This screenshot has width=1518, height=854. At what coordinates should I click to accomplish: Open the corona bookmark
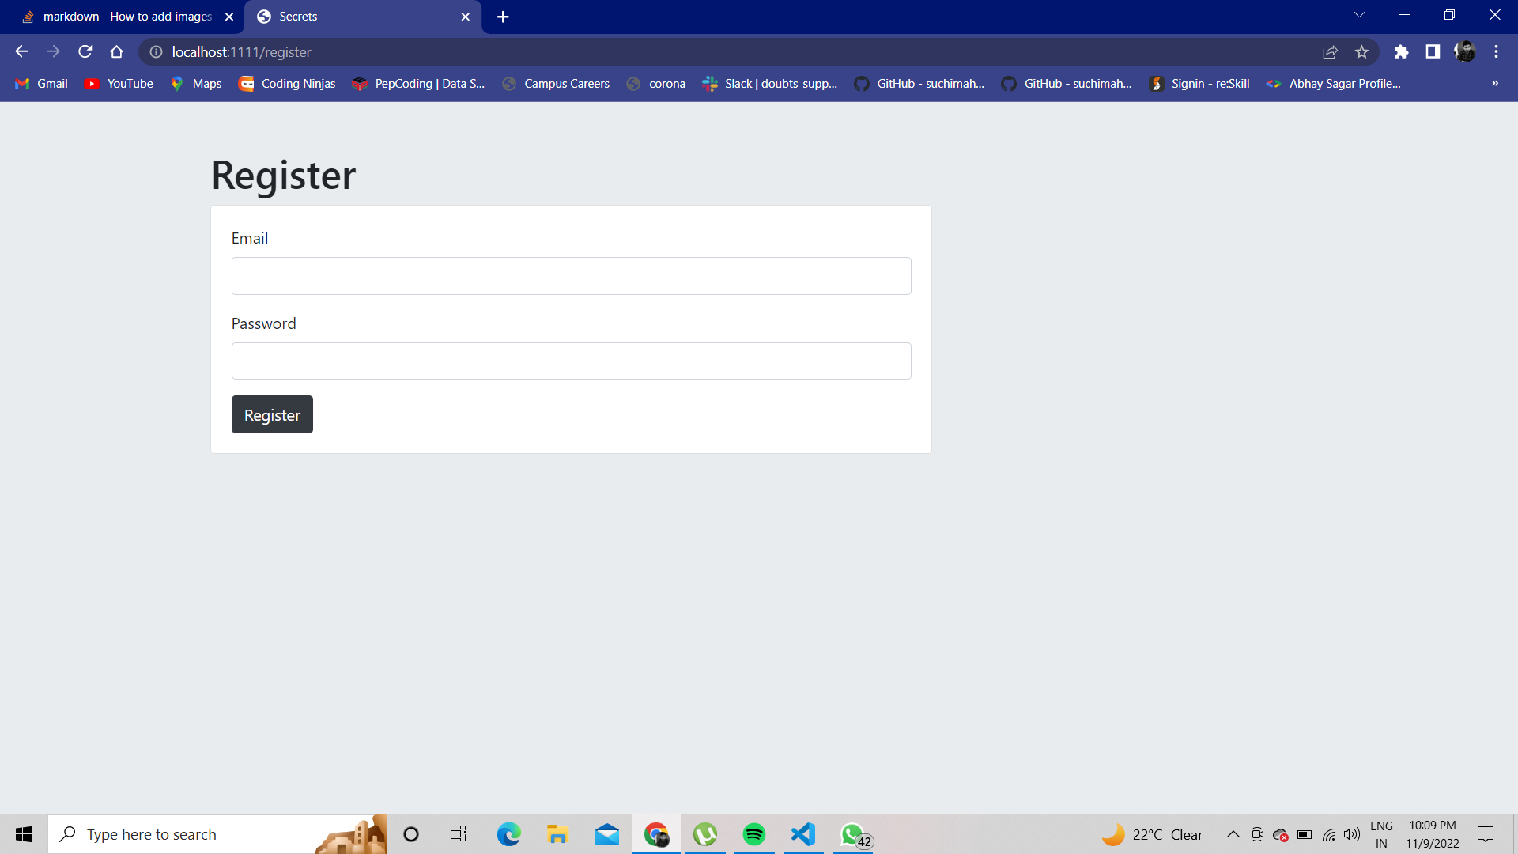pos(656,84)
